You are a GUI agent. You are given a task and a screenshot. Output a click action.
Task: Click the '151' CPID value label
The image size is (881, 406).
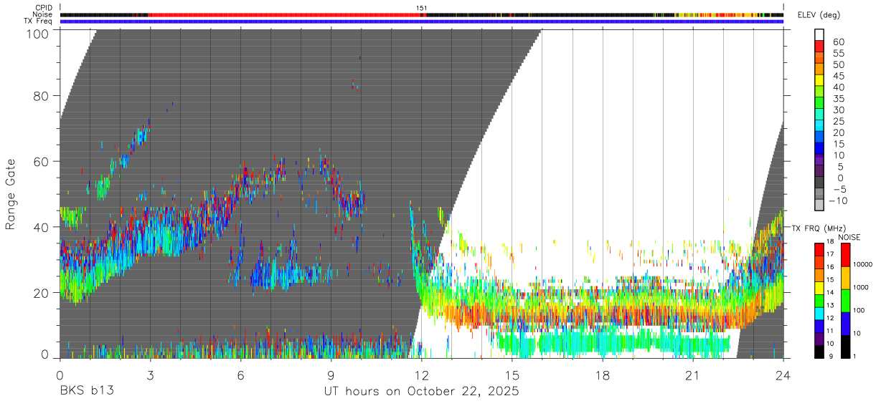422,8
